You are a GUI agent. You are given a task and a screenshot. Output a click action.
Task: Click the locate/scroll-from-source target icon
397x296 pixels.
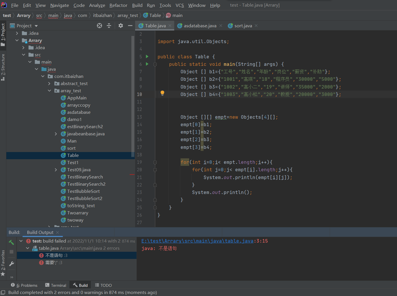[99, 26]
